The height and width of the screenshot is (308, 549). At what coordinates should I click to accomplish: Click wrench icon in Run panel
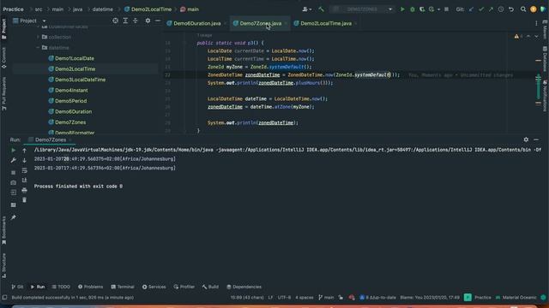(14, 160)
